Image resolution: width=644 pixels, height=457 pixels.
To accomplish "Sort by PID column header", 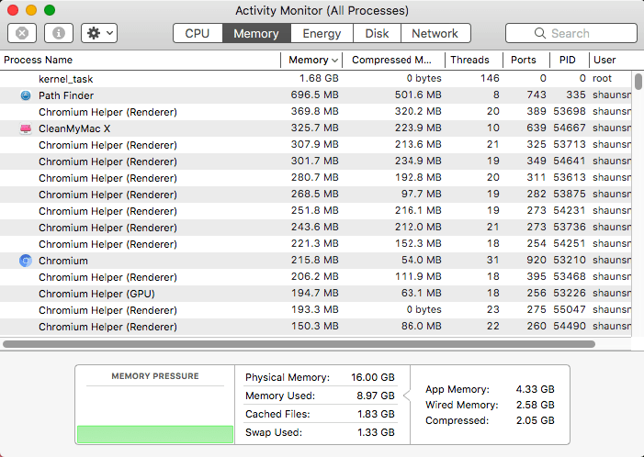I will [570, 60].
